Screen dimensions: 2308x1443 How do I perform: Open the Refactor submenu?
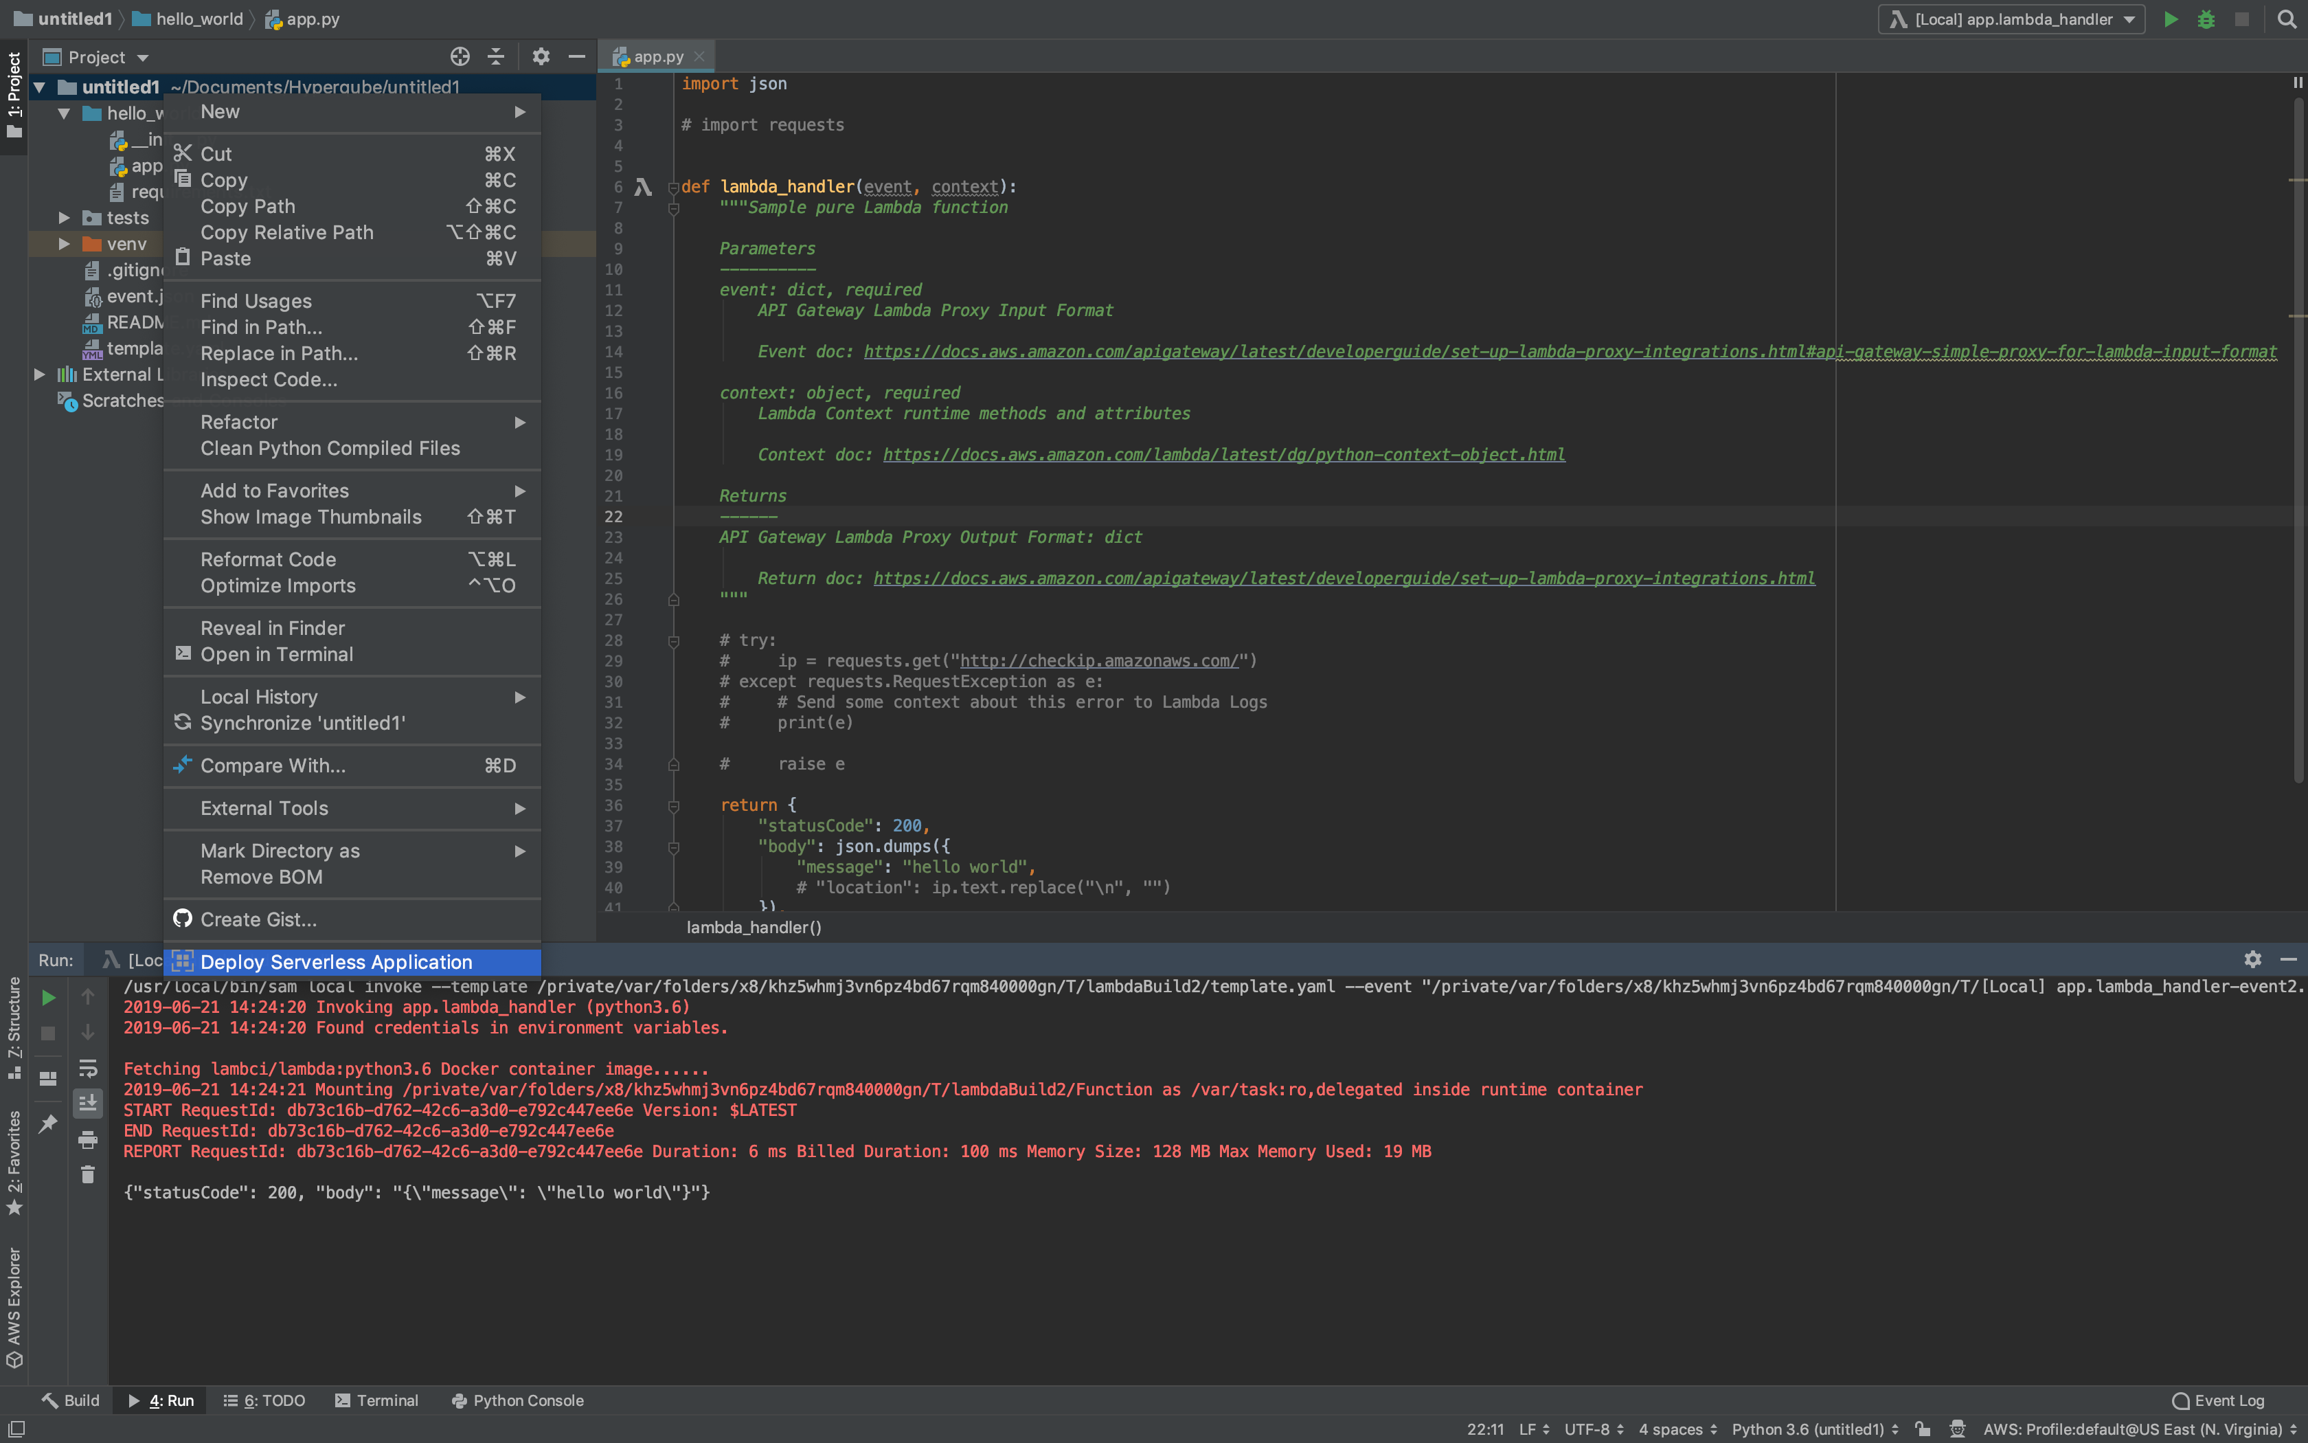tap(352, 422)
